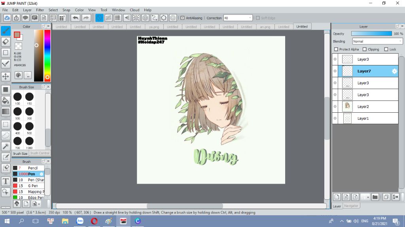Image resolution: width=405 pixels, height=227 pixels.
Task: Open the Filter menu
Action: 40,10
